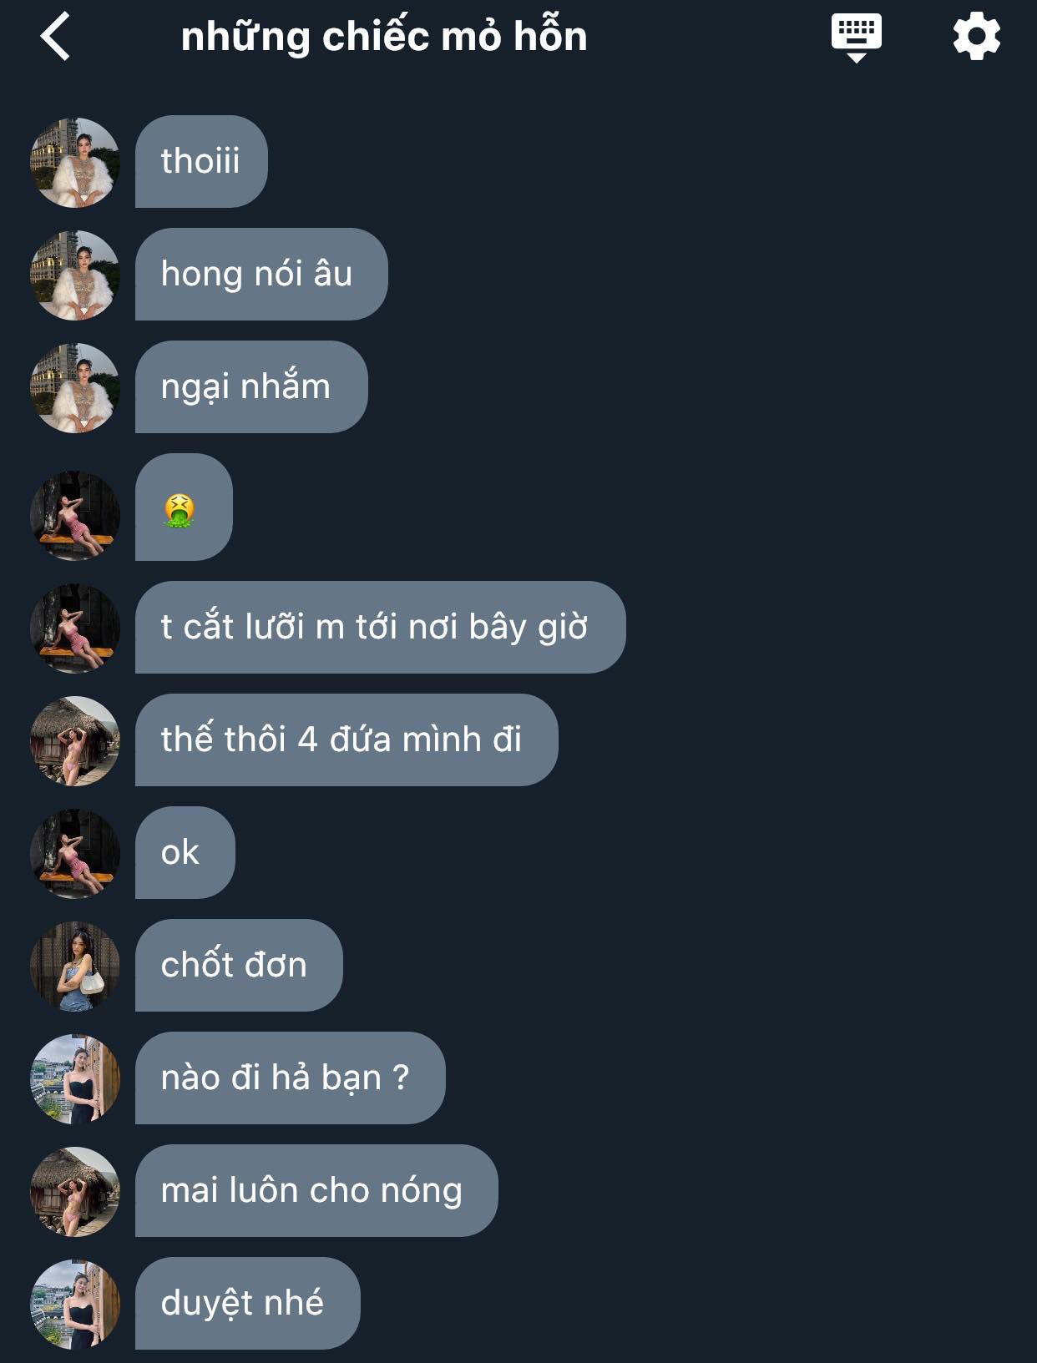Tap the 'hong nói âu' message bubble

261,274
